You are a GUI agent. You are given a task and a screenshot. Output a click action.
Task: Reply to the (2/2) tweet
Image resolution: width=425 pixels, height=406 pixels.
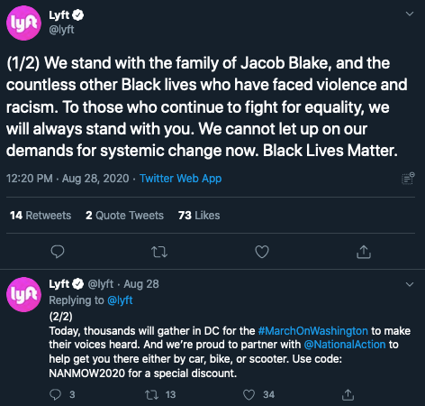(x=55, y=394)
